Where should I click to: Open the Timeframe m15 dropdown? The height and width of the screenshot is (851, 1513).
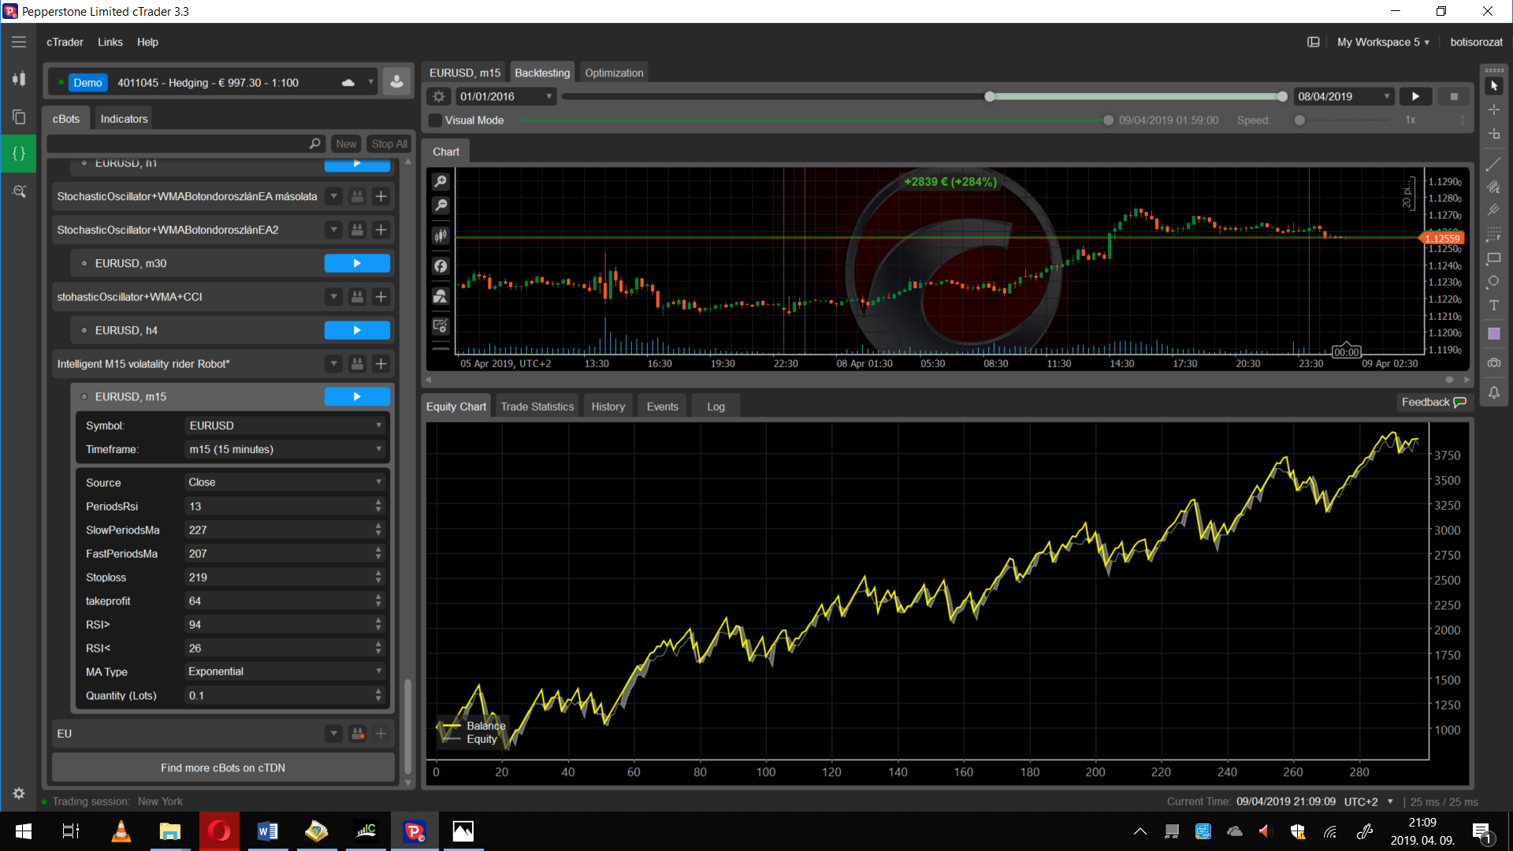point(284,449)
